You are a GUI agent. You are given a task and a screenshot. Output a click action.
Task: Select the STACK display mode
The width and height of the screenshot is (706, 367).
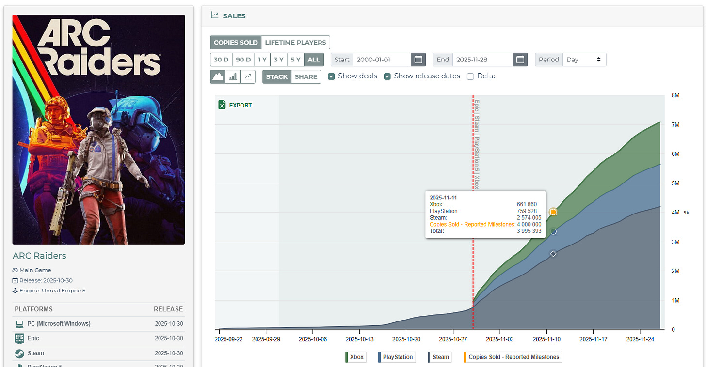tap(277, 76)
